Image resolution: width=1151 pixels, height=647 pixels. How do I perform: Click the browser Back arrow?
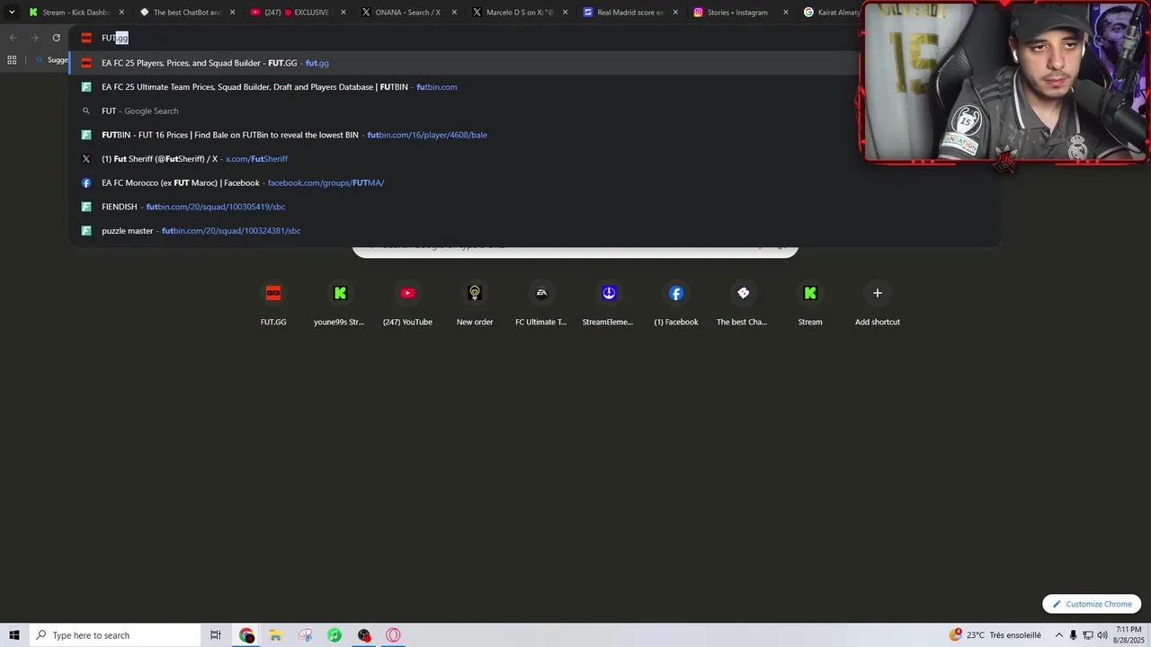(13, 38)
